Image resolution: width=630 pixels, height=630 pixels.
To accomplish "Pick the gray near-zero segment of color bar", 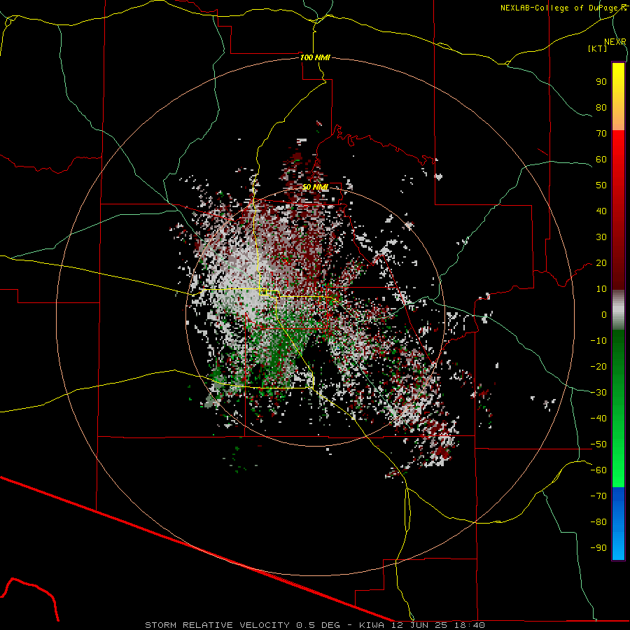I will coord(618,310).
